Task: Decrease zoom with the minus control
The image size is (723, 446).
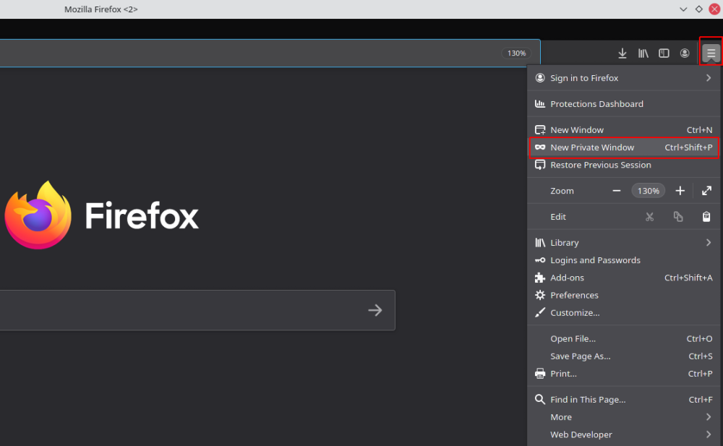Action: [617, 190]
